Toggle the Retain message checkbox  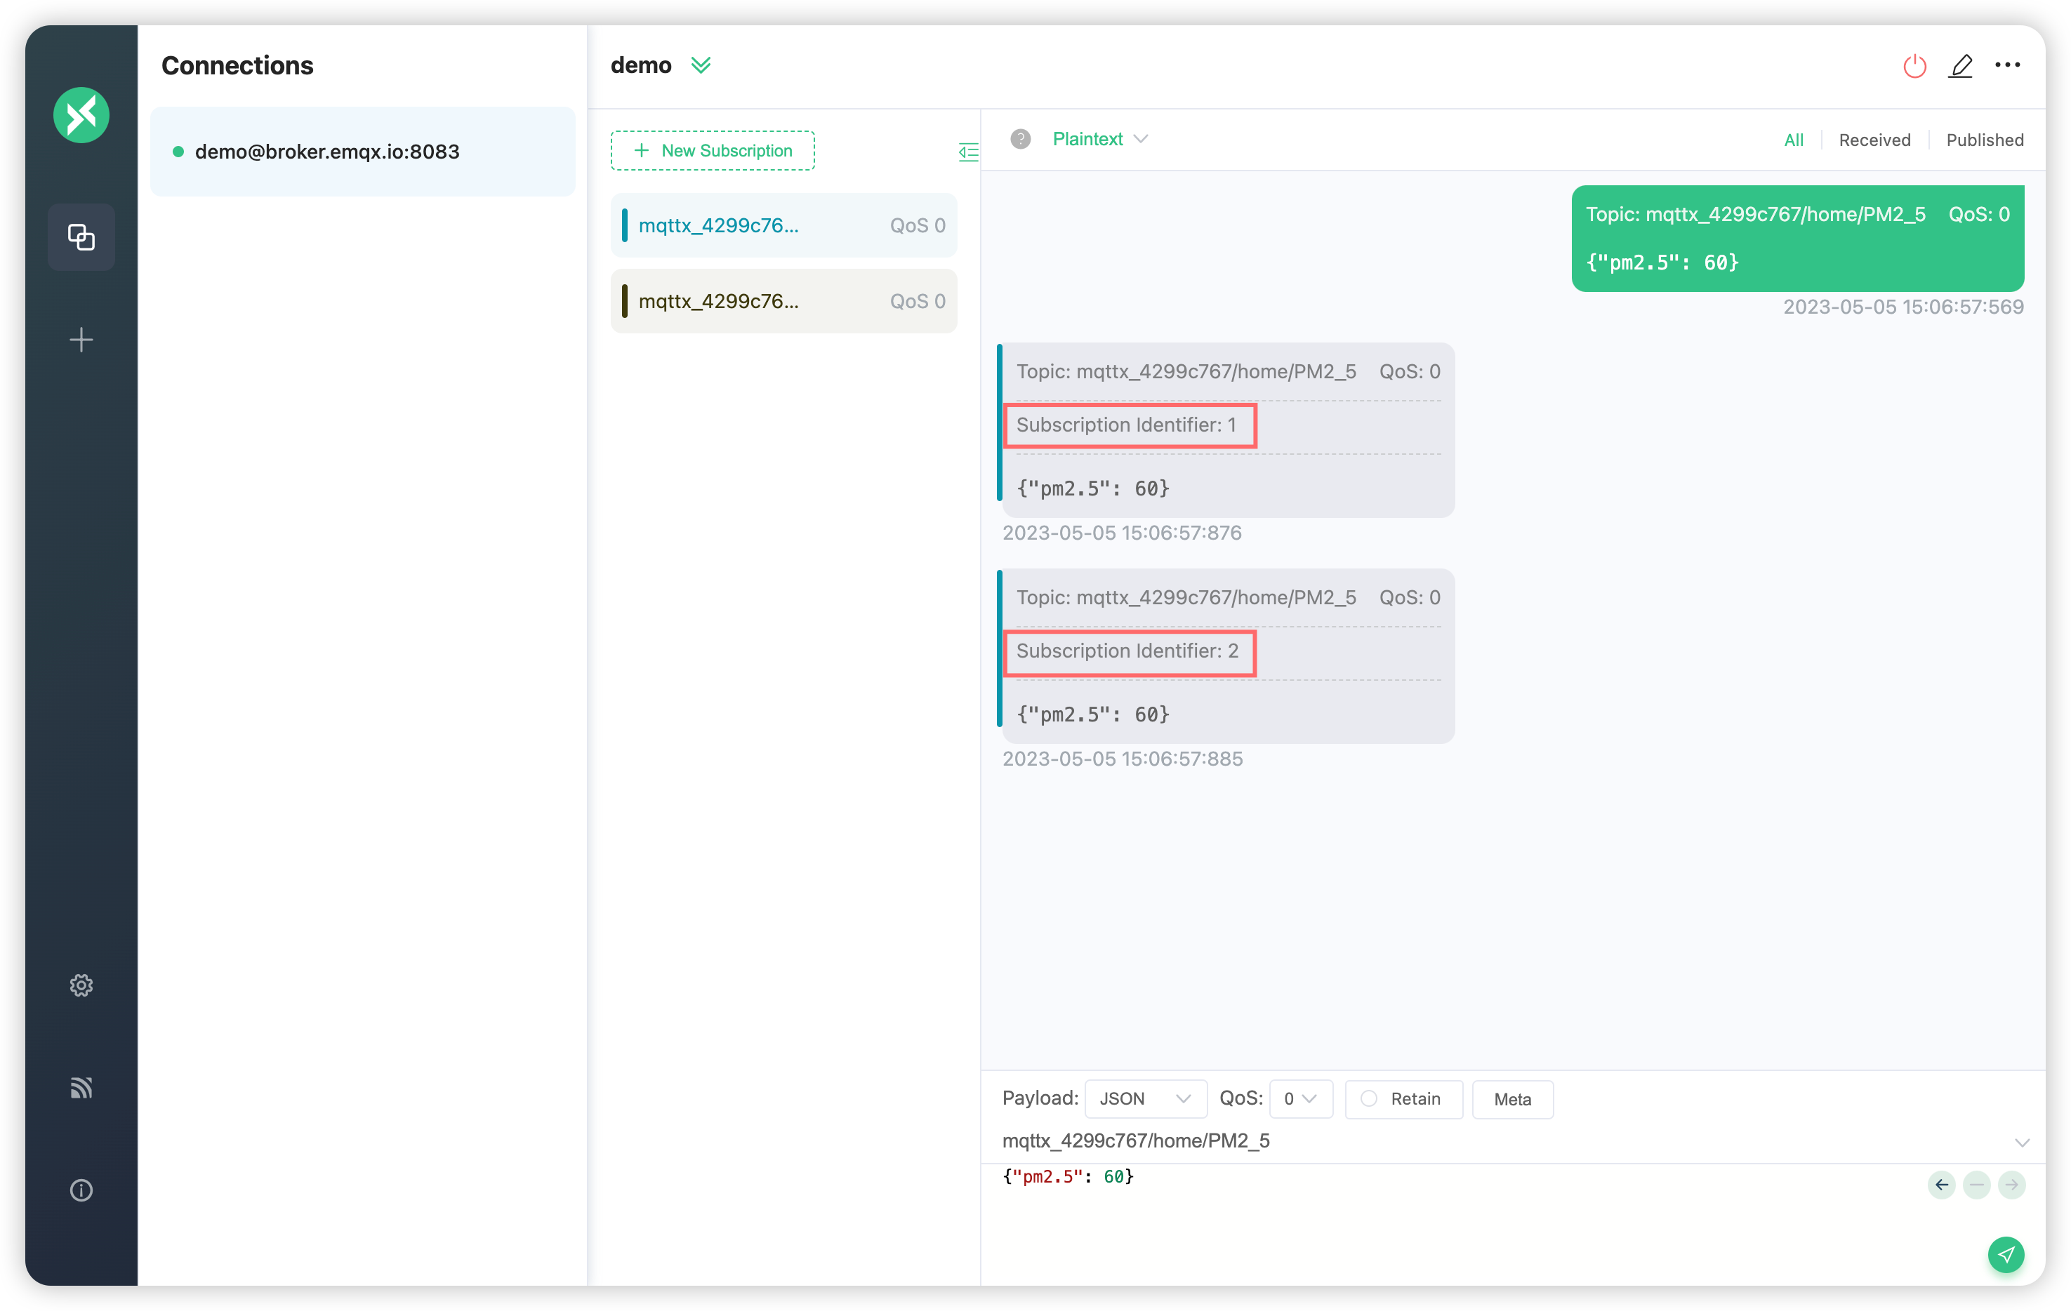pyautogui.click(x=1369, y=1098)
